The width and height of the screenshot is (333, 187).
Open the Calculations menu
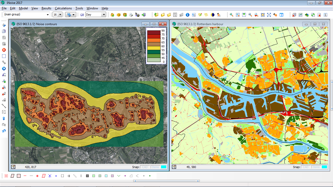point(63,8)
